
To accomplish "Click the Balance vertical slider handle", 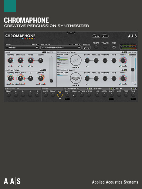I will click(133, 69).
